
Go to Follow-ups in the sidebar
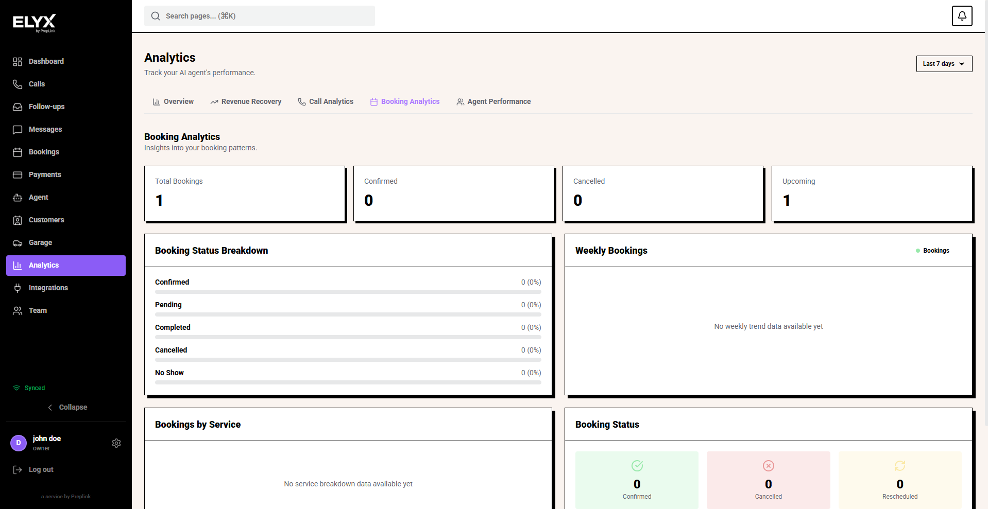[66, 107]
